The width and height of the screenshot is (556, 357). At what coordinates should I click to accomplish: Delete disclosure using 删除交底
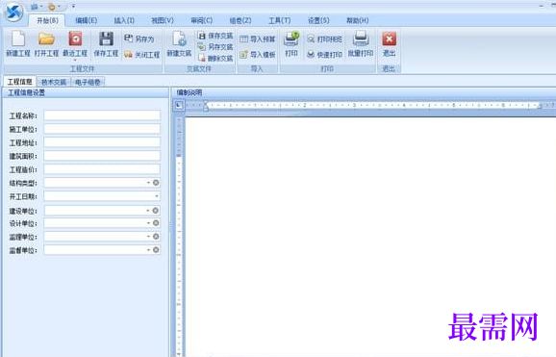215,58
